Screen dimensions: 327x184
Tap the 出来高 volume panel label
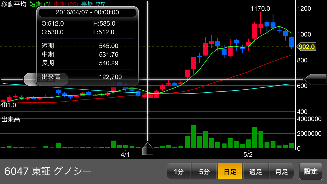click(x=11, y=119)
